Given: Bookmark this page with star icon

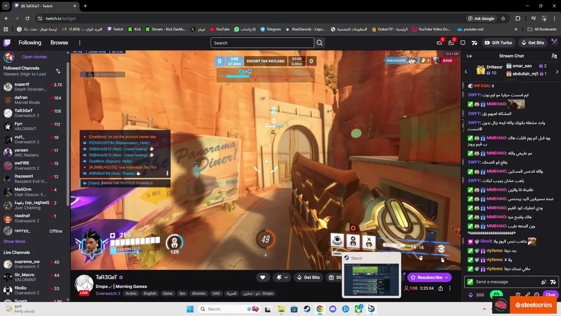Looking at the screenshot, I should (x=503, y=18).
